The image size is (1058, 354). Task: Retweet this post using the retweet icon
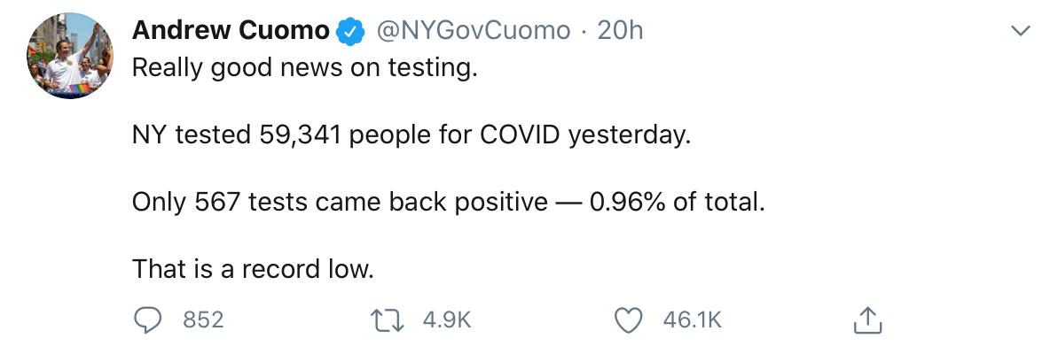tap(389, 319)
